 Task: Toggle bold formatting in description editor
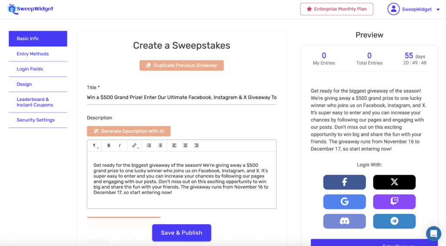click(109, 146)
